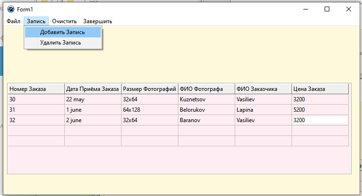The height and width of the screenshot is (196, 362).
Task: Select the 32x64 size cell in order 32 row
Action: point(150,120)
